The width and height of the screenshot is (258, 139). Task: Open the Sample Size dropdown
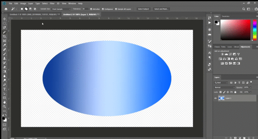pos(61,9)
